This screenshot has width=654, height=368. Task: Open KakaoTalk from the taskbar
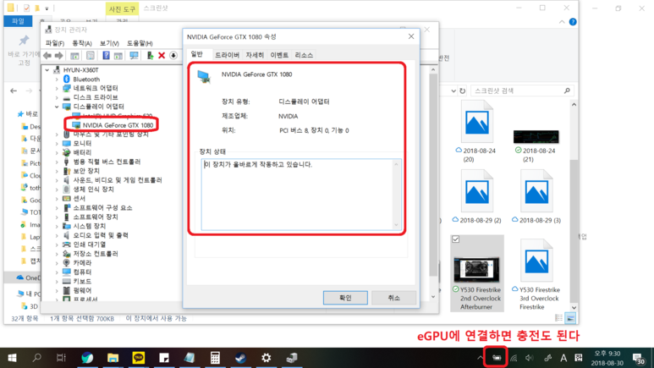(139, 358)
